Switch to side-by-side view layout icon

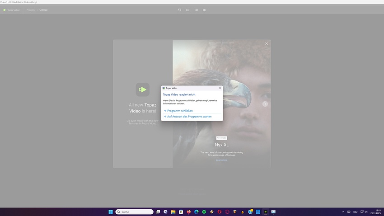pos(205,10)
